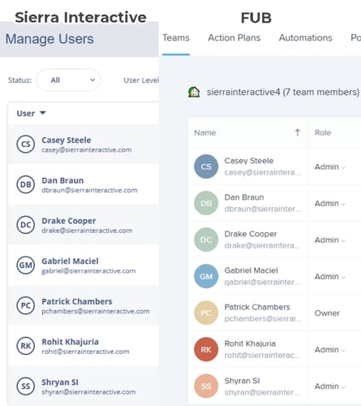Click the green DC avatar in FUB team list
This screenshot has width=361, height=406.
(x=206, y=240)
